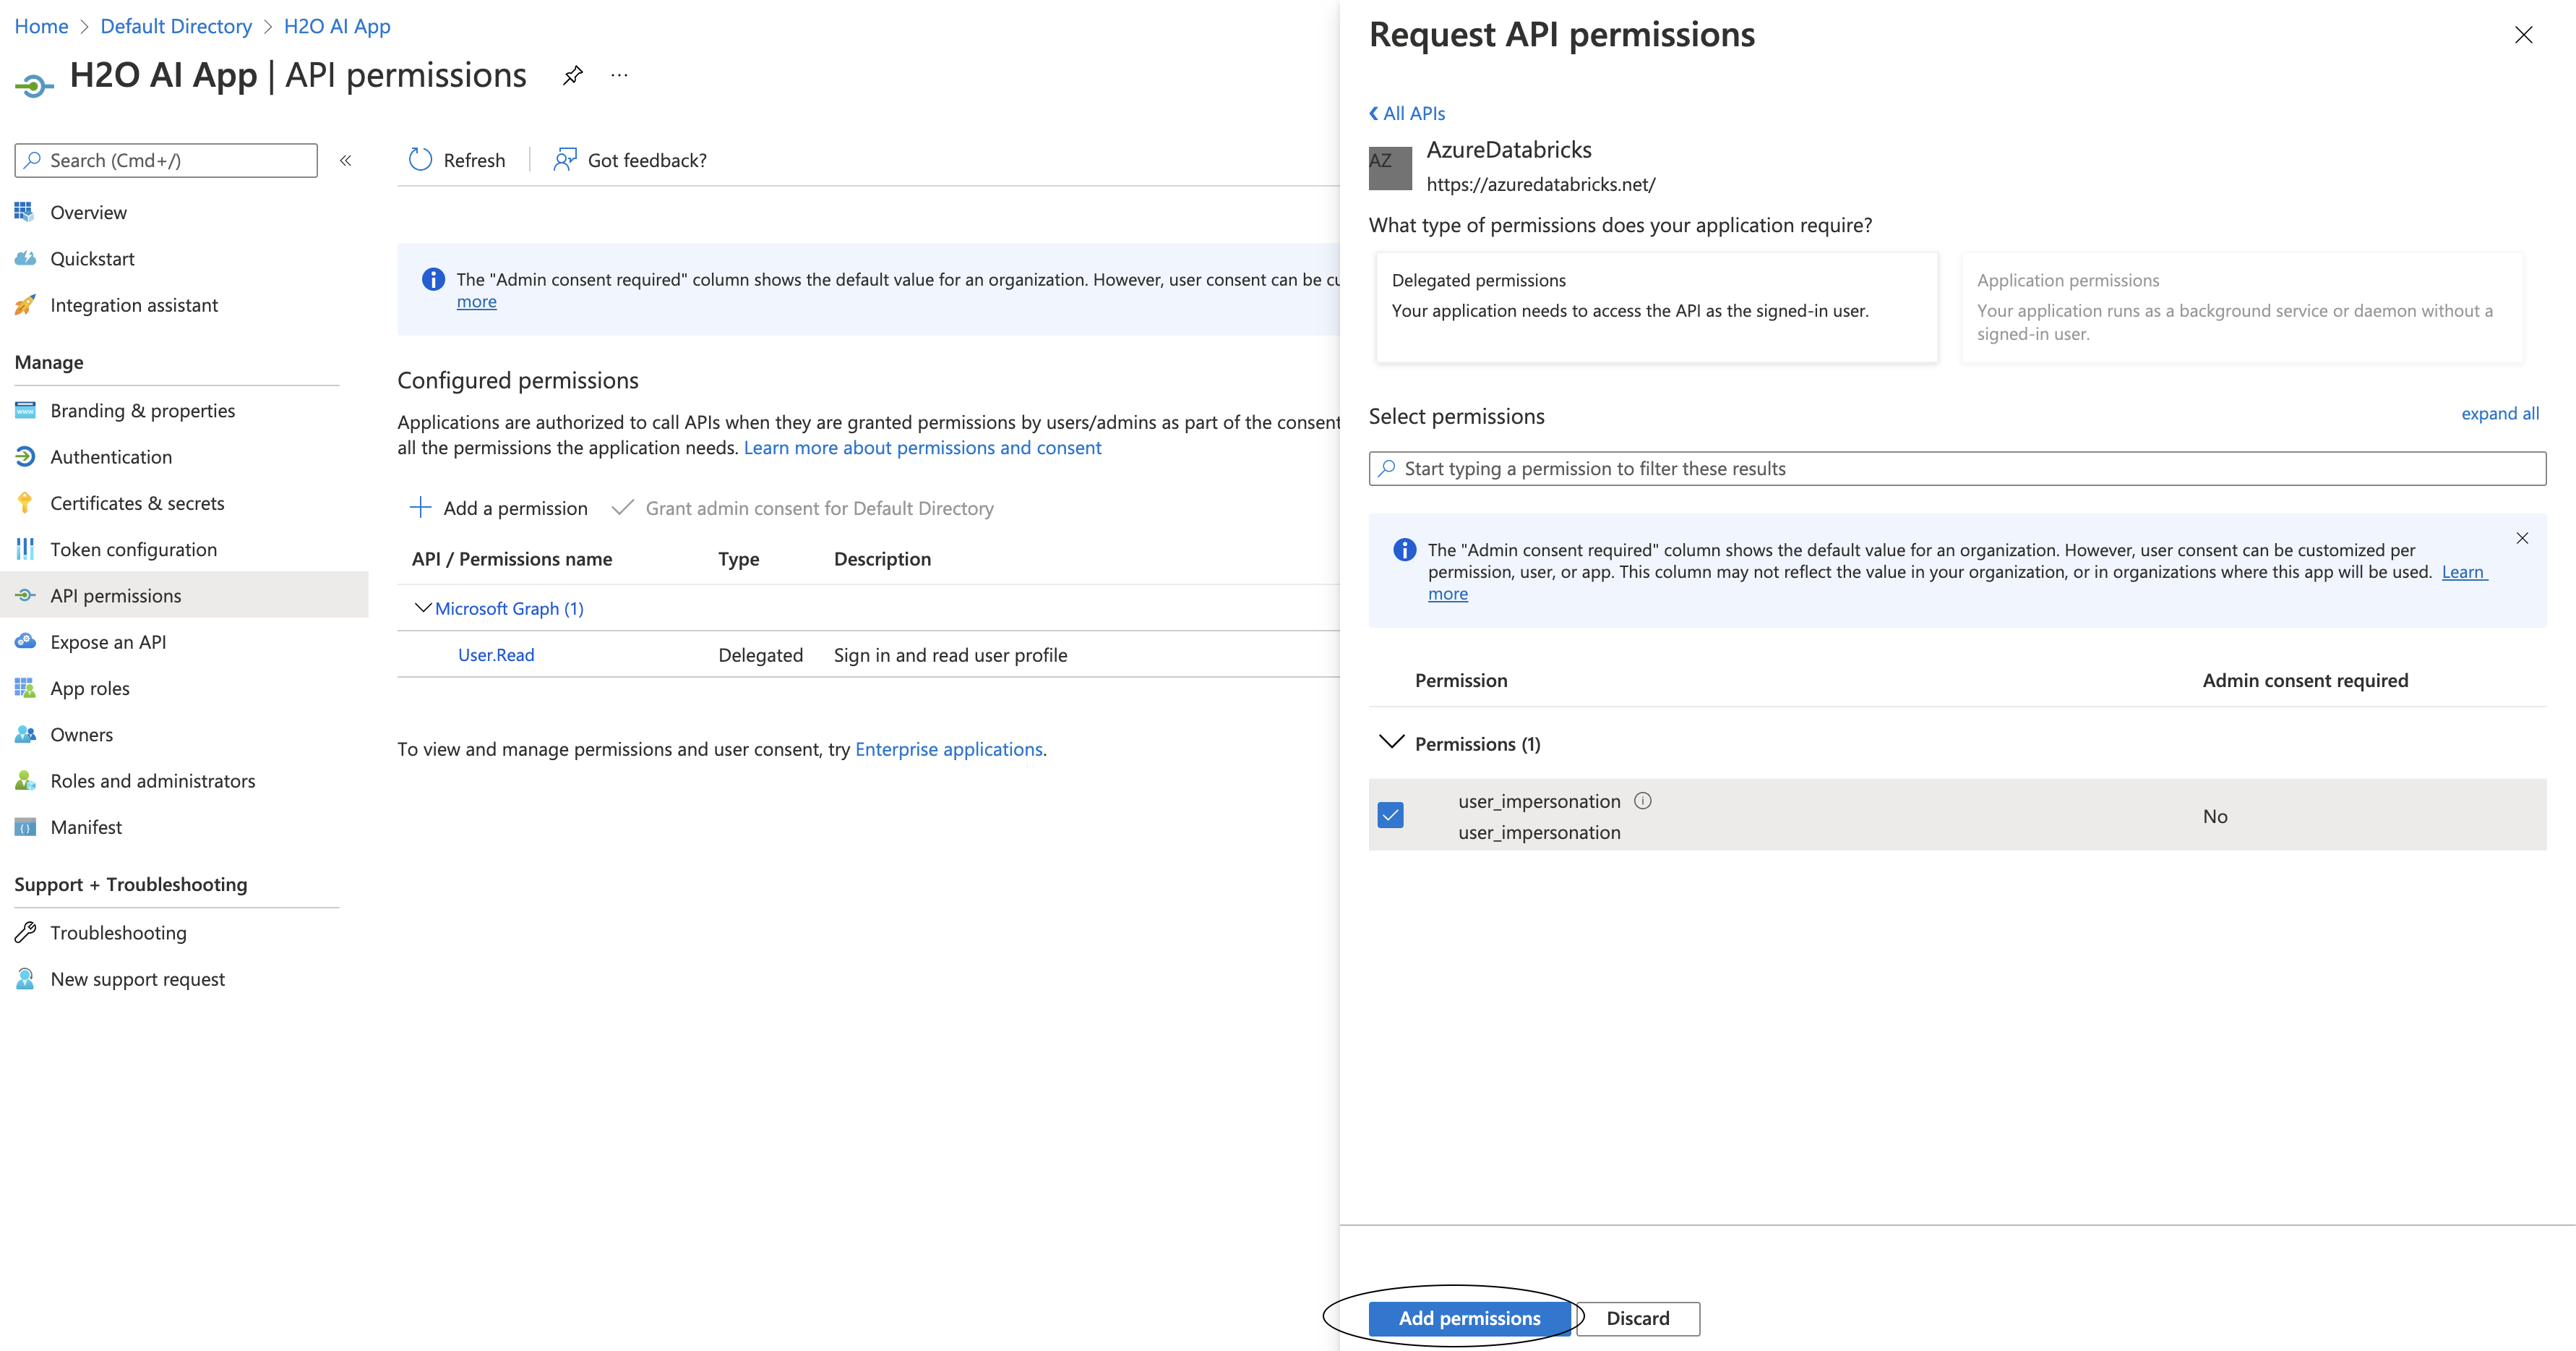Click the Authentication icon in sidebar
Screen dimensions: 2576x1351
[x=25, y=456]
